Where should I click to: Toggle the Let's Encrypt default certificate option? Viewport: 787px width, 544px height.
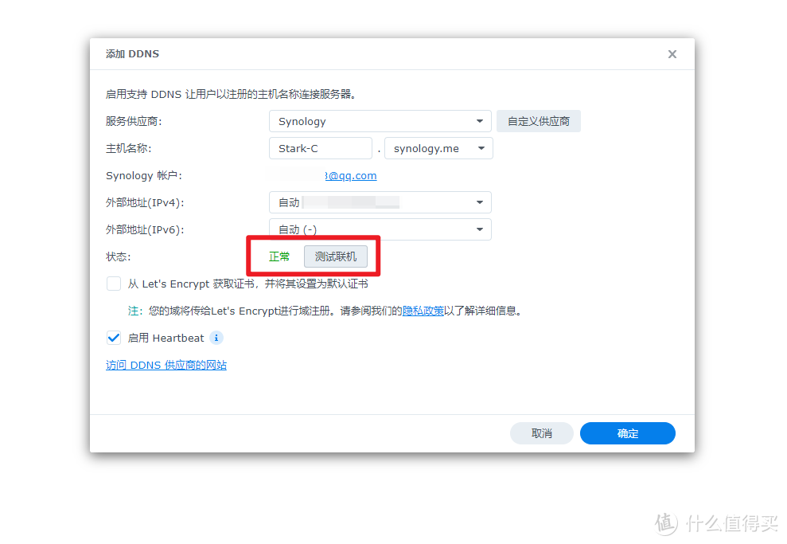pos(114,283)
